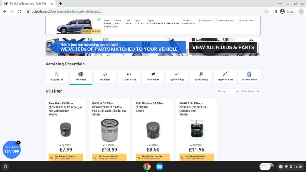306x172 pixels.
Task: Click the site padlock icon
Action: tap(28, 12)
